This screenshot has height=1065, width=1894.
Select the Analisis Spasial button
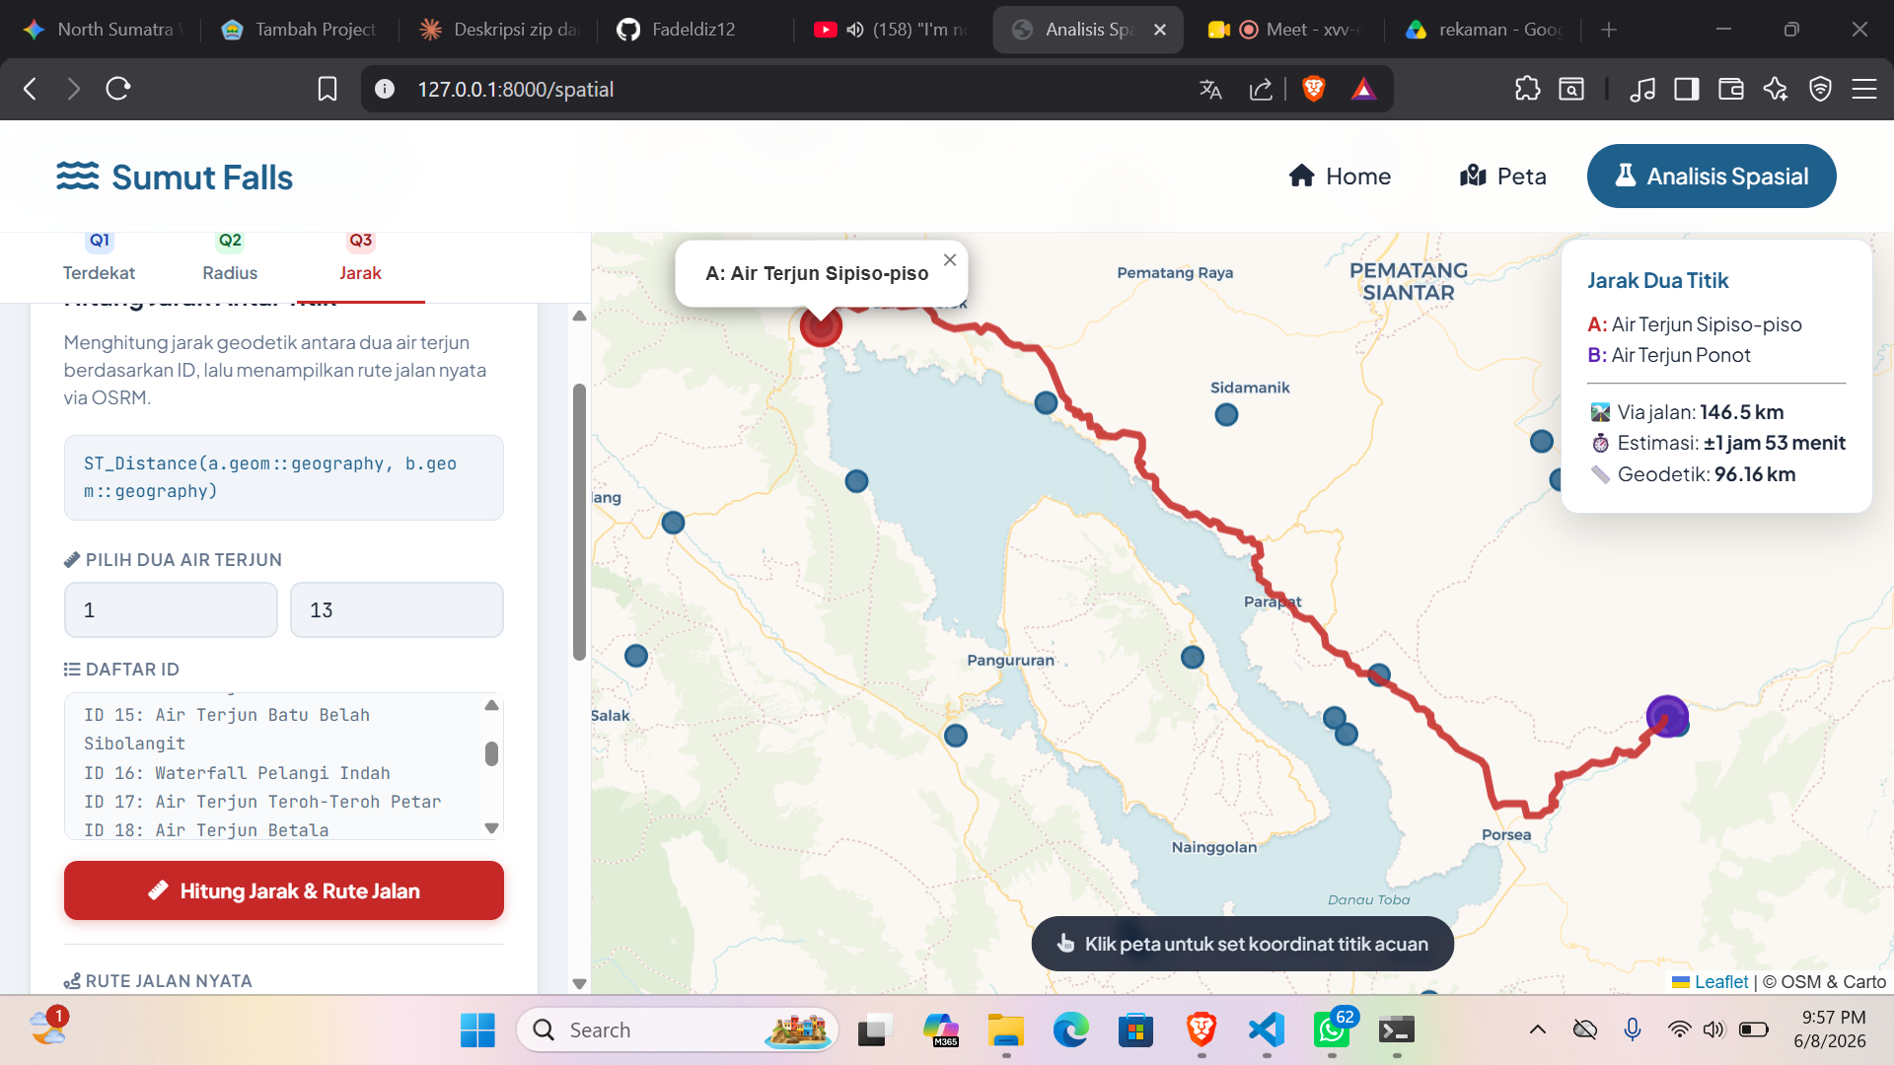1712,177
